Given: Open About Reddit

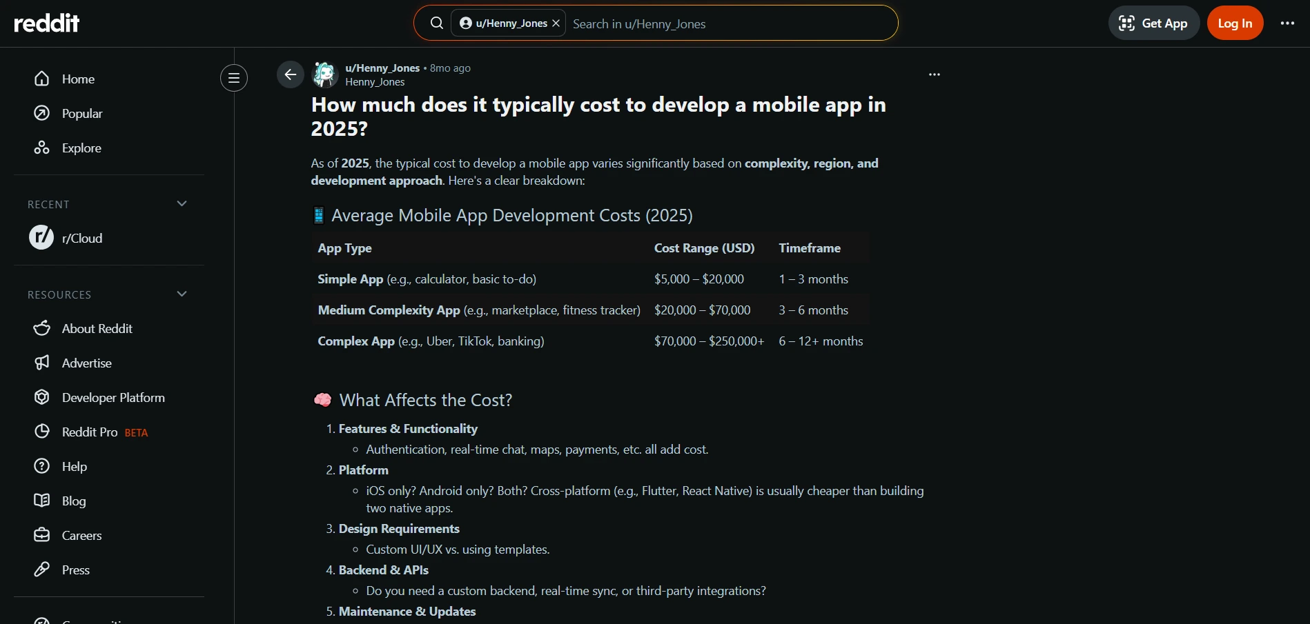Looking at the screenshot, I should 97,329.
